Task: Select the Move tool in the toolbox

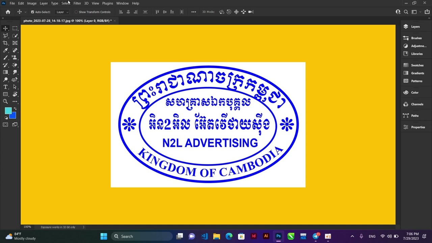Action: (5, 28)
